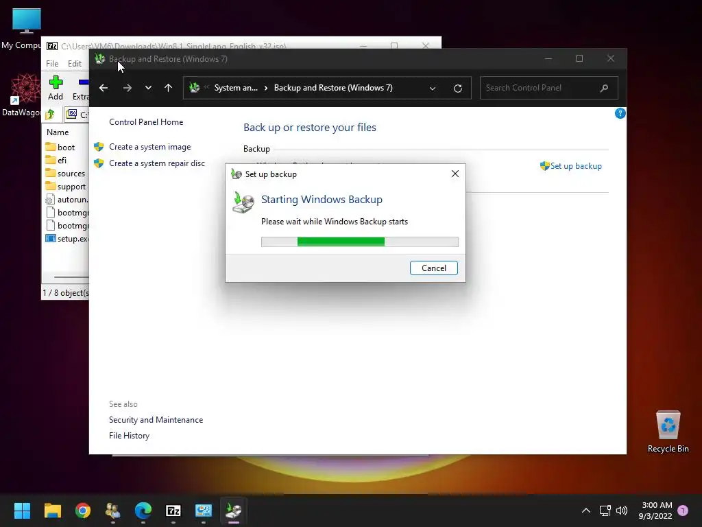The width and height of the screenshot is (702, 527).
Task: Switch to Control Panel taskbar icon
Action: pyautogui.click(x=204, y=511)
